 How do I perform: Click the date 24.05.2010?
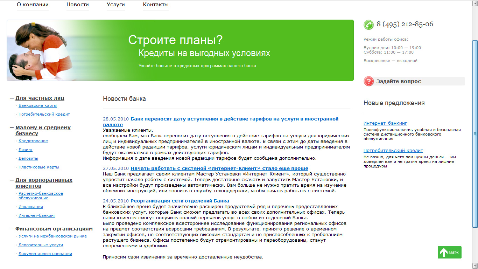[x=116, y=201]
